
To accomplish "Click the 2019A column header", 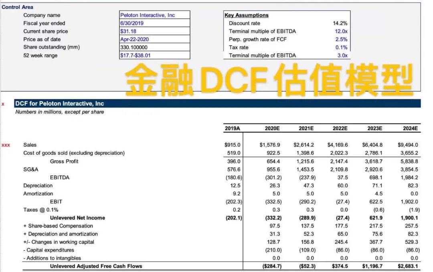I will coord(232,128).
